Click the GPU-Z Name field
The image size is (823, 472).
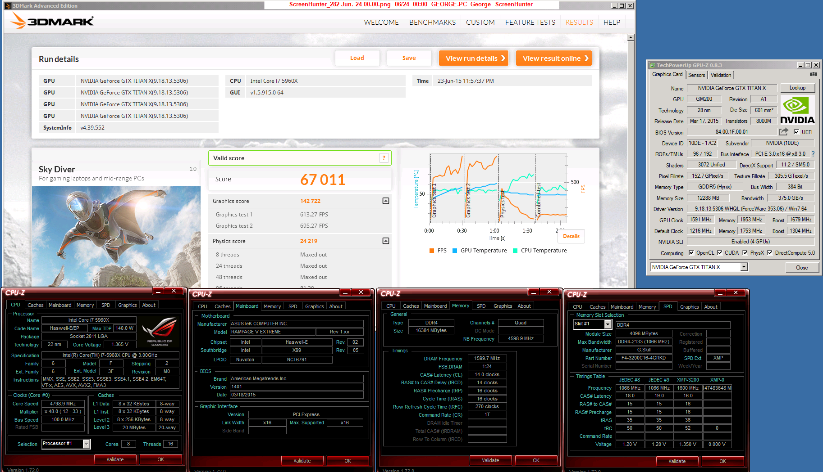[732, 88]
